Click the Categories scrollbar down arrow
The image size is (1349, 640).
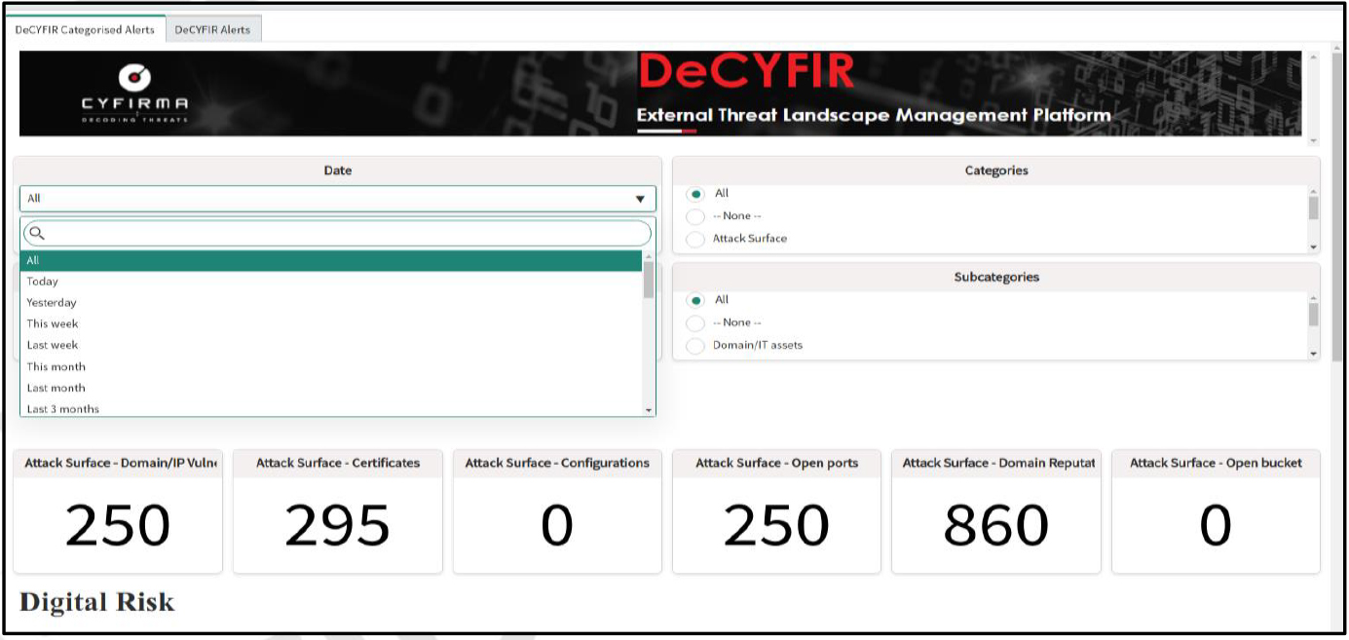pyautogui.click(x=1313, y=247)
